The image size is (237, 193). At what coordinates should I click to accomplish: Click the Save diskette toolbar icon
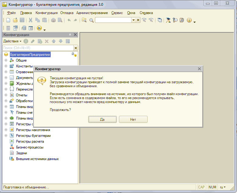click(x=22, y=20)
